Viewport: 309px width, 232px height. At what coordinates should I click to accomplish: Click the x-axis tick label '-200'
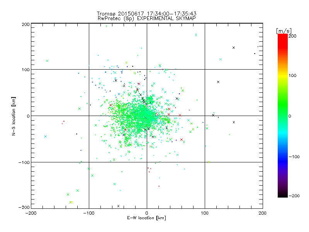click(x=31, y=213)
